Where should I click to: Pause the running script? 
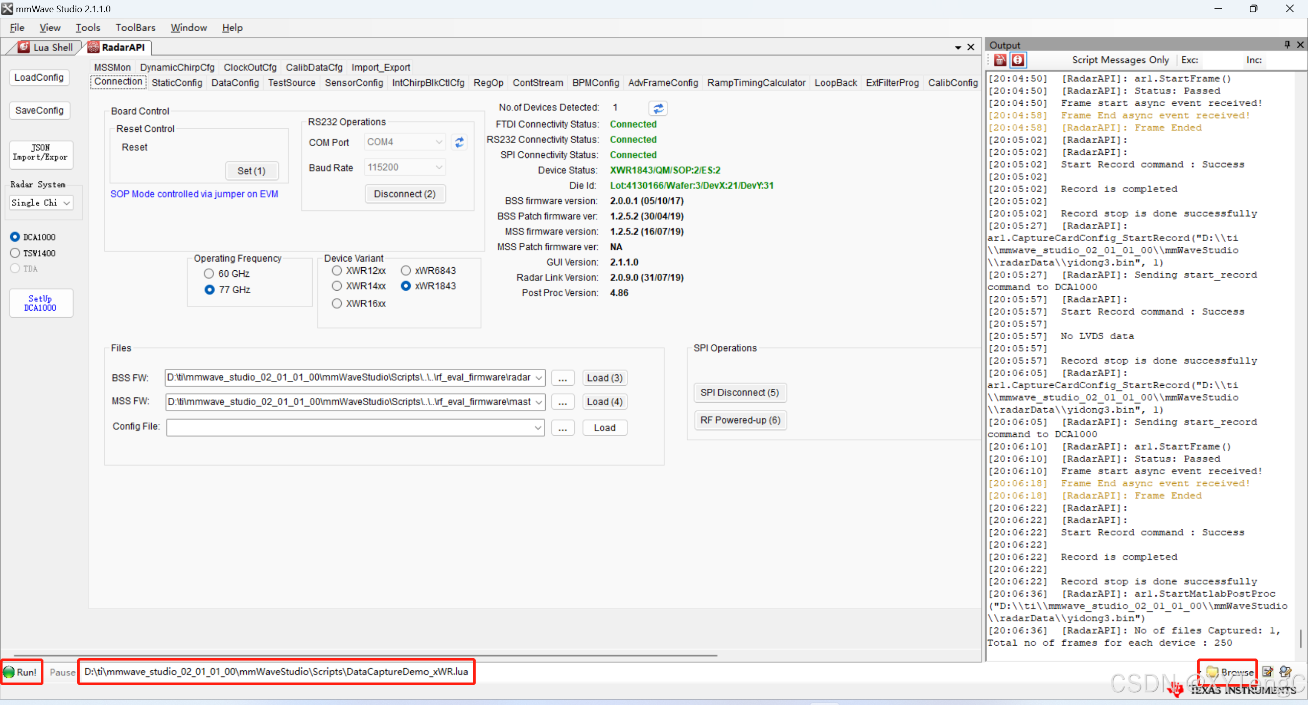(x=62, y=672)
